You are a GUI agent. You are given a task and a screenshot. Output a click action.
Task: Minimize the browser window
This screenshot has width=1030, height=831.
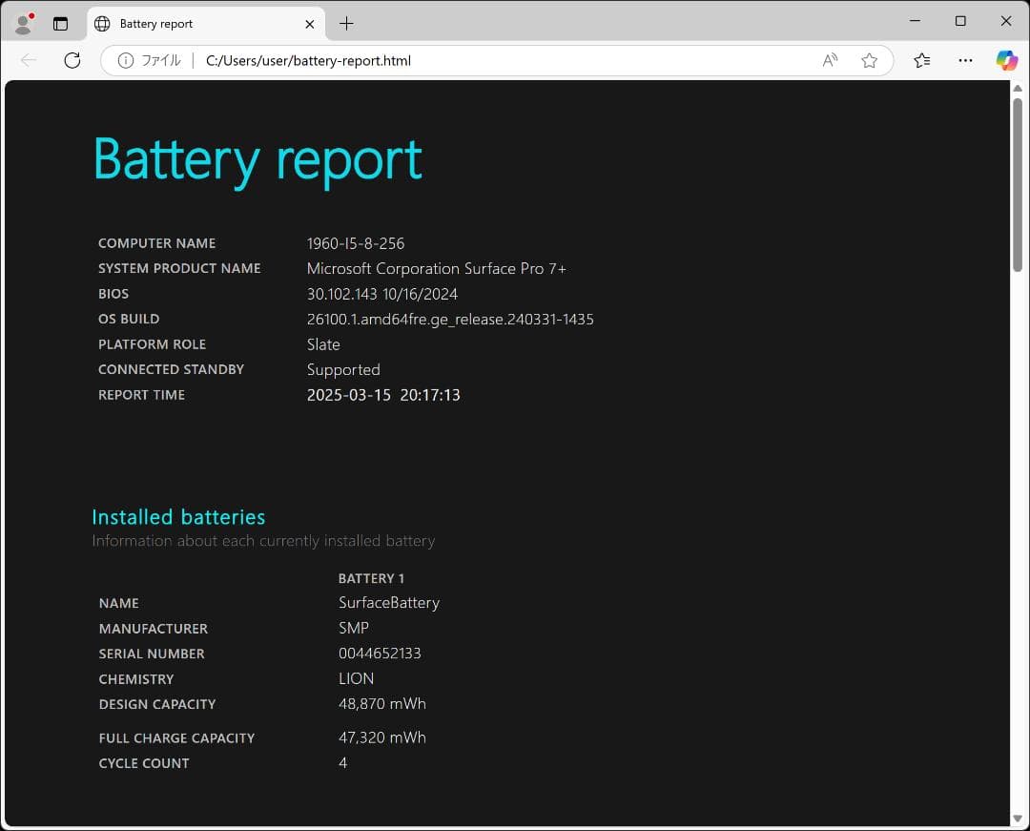[915, 21]
